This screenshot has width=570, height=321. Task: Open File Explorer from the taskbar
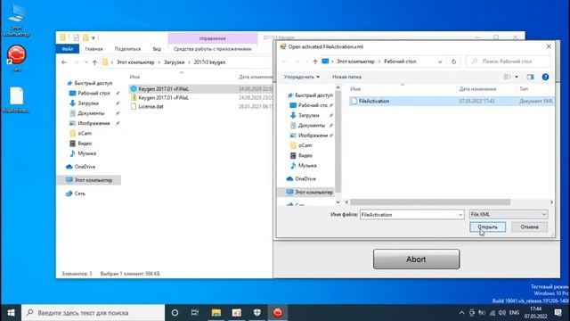click(x=216, y=313)
